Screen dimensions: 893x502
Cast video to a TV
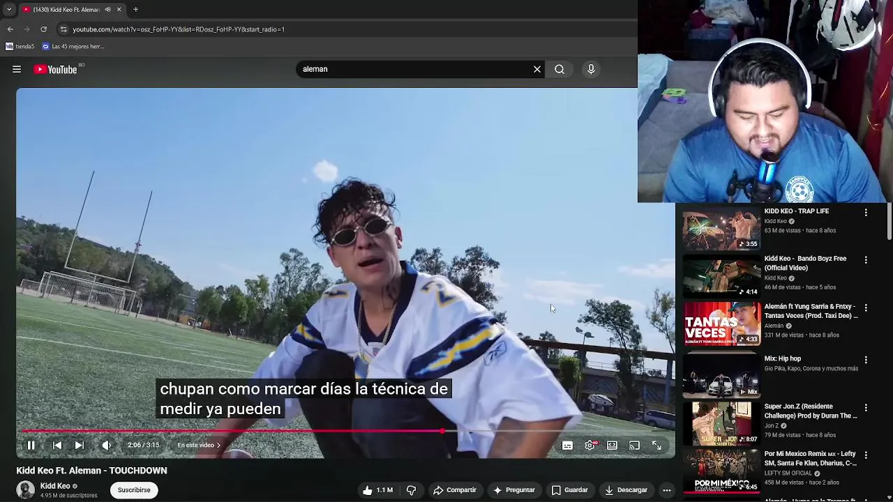coord(634,445)
